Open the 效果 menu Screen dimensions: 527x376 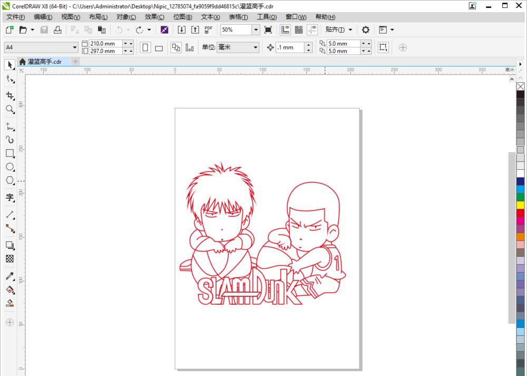(154, 17)
